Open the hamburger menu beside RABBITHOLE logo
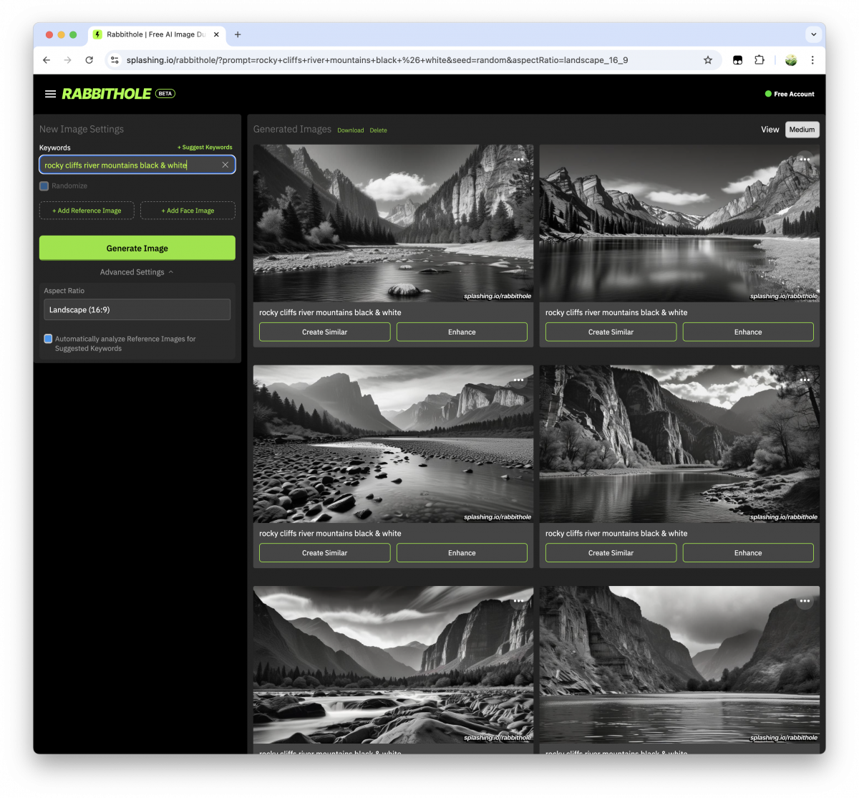The image size is (859, 798). coord(50,94)
